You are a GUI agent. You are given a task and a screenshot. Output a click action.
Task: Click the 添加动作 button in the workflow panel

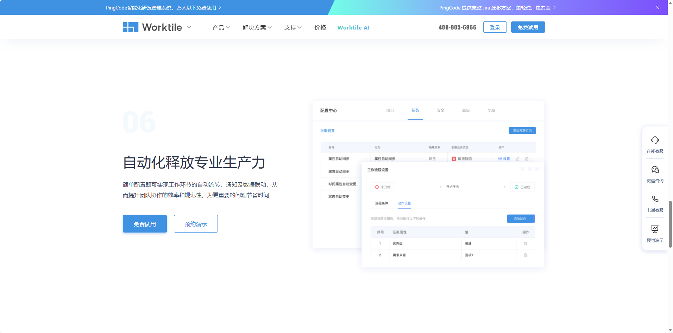(521, 219)
